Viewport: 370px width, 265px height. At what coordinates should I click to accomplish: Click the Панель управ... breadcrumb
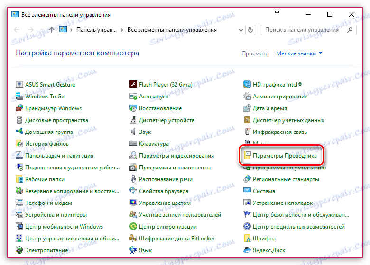pos(96,30)
